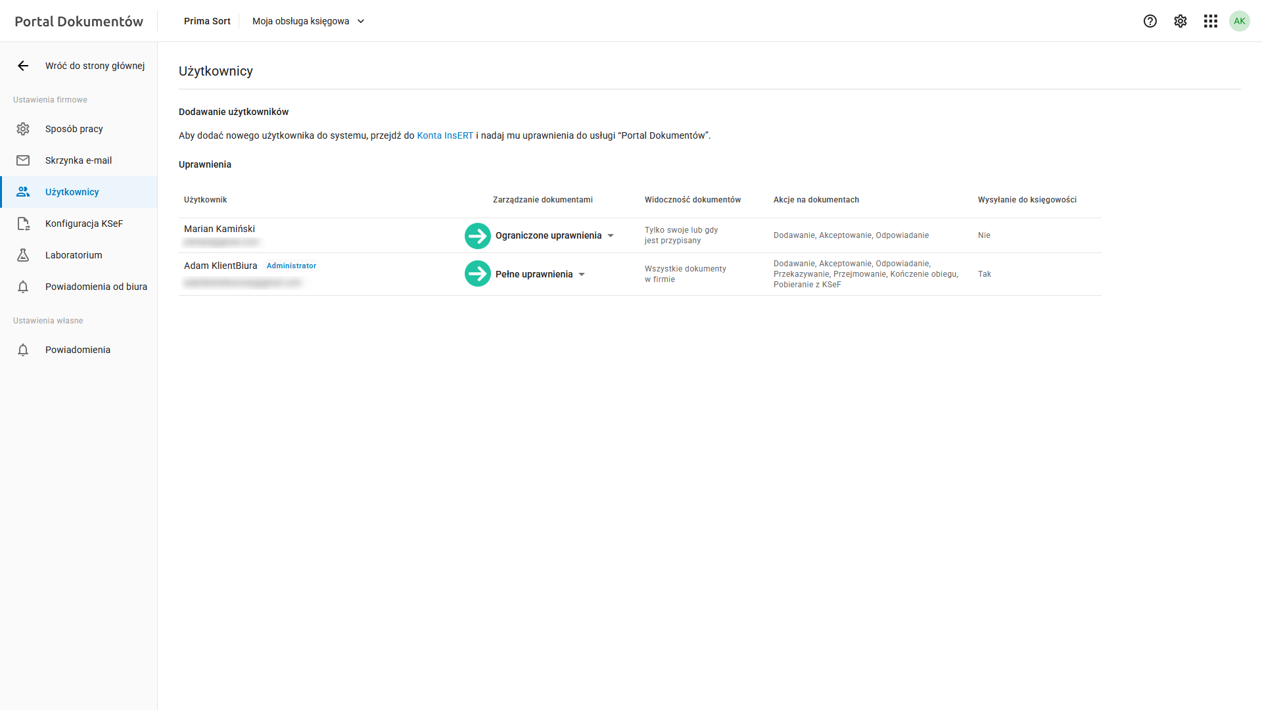
Task: Click the Portal Dokumentów logo title
Action: 79,21
